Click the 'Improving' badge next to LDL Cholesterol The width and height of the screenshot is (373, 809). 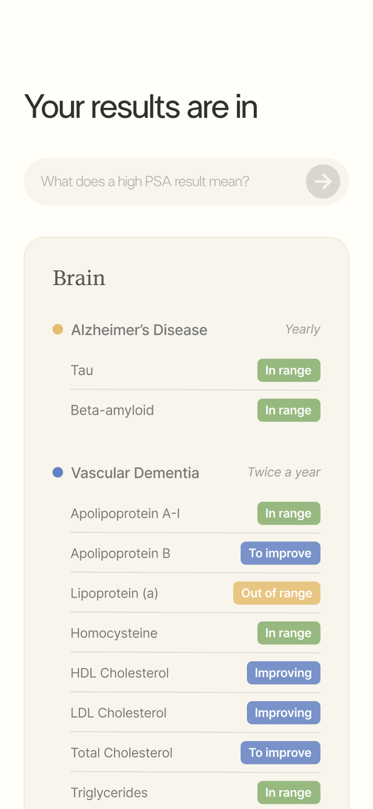[x=283, y=712]
